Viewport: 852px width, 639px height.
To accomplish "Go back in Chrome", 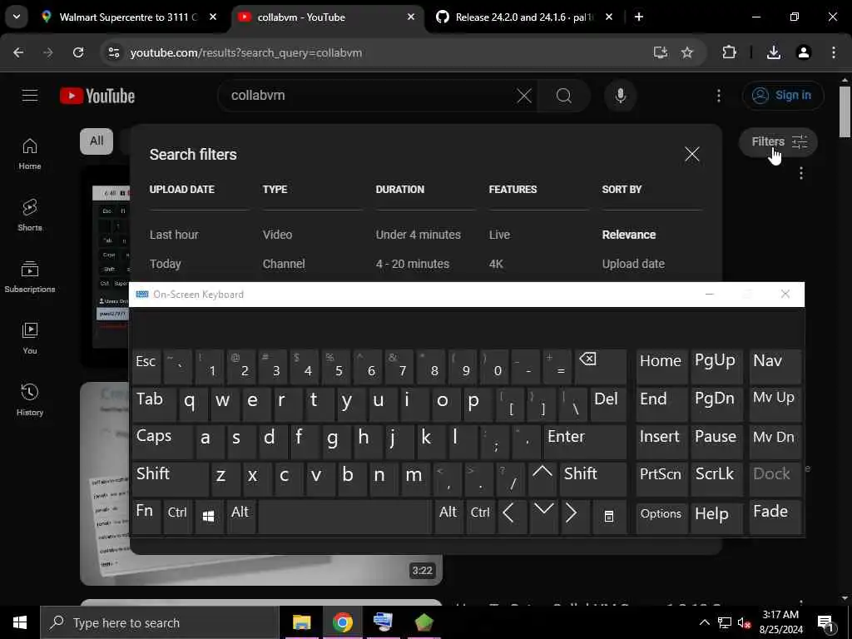I will coord(18,52).
